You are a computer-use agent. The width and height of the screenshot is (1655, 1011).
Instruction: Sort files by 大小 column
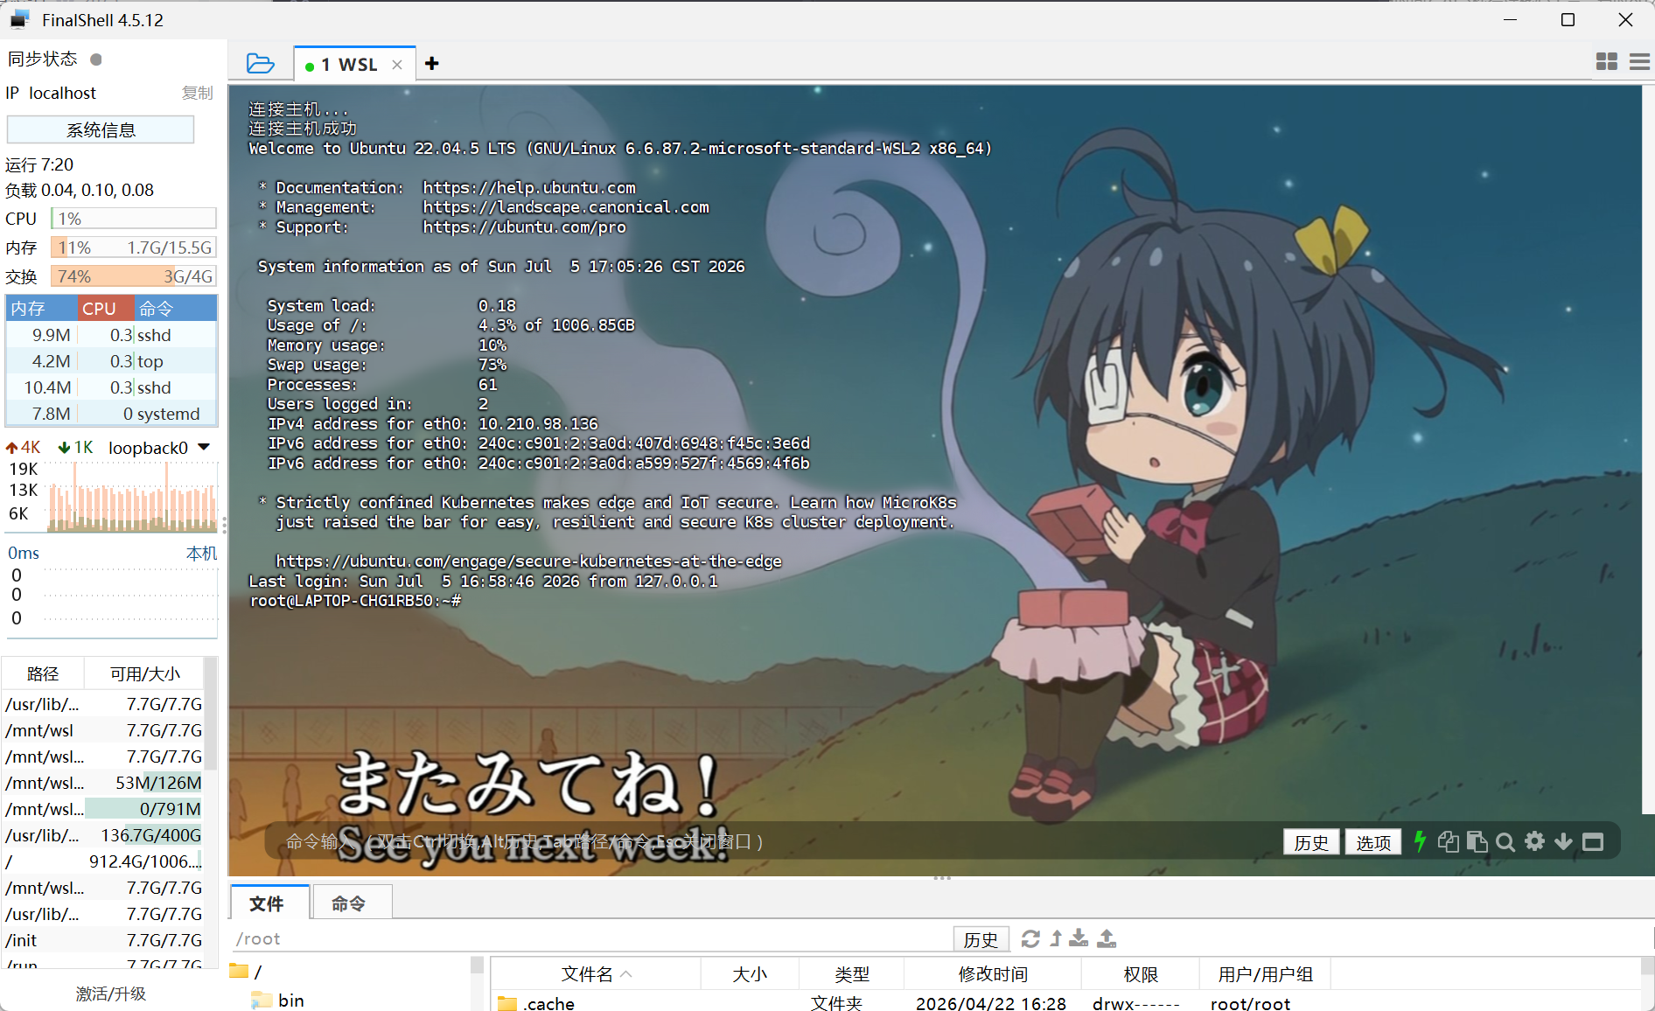coord(750,974)
